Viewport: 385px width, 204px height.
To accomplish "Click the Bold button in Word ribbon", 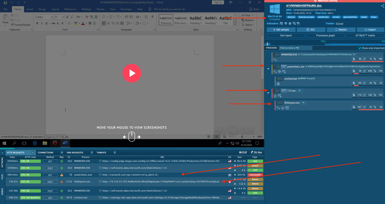I will tap(37, 23).
